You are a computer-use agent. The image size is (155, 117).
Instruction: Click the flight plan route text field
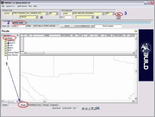82,23
